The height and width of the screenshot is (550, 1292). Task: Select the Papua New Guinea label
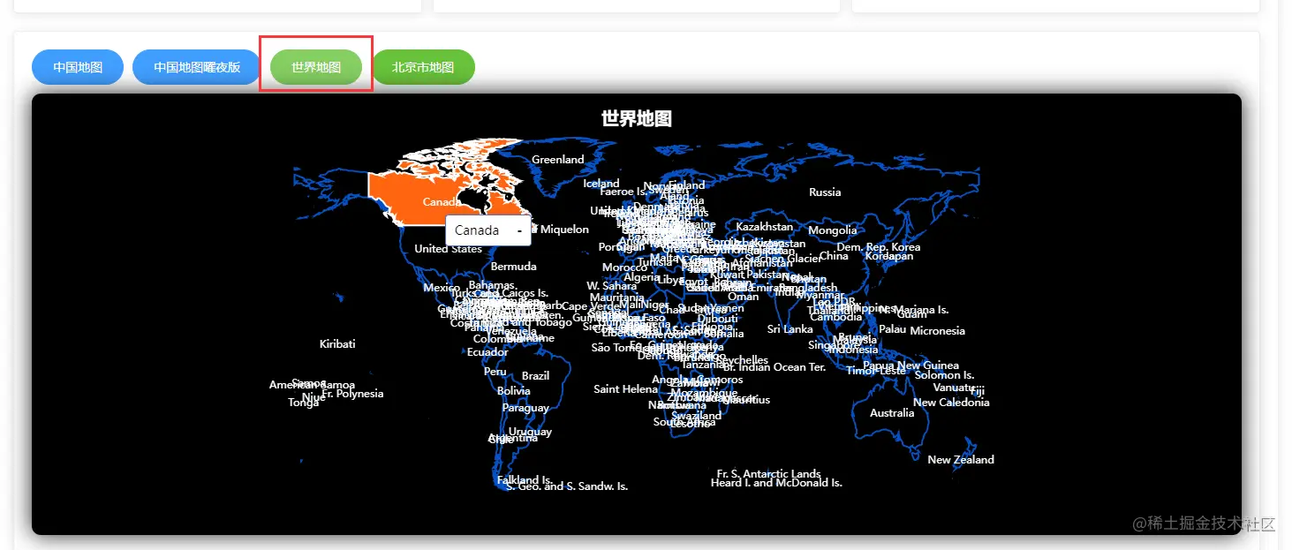(910, 365)
